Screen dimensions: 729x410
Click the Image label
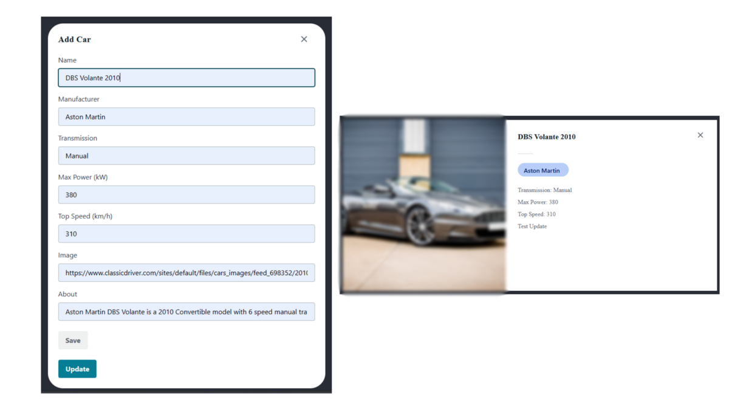(68, 255)
